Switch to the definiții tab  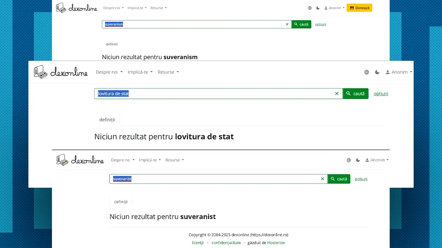[x=107, y=120]
